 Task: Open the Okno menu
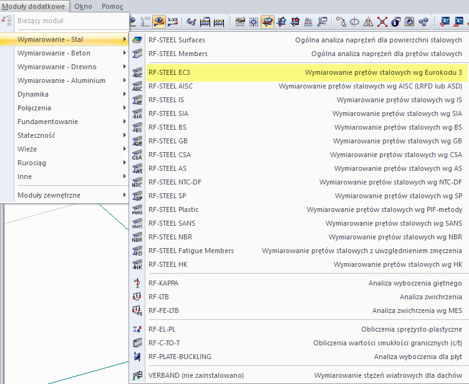point(83,6)
